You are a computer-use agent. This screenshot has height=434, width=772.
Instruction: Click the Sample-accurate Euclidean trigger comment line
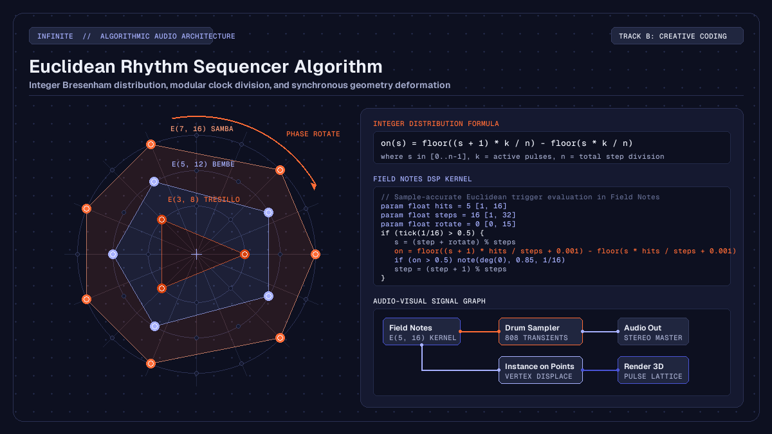[x=520, y=197]
